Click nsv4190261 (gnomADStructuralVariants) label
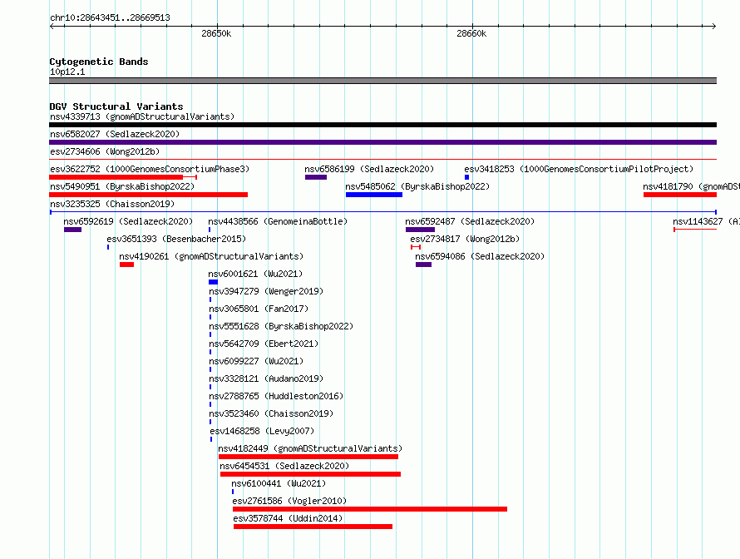Image resolution: width=740 pixels, height=559 pixels. [x=211, y=256]
